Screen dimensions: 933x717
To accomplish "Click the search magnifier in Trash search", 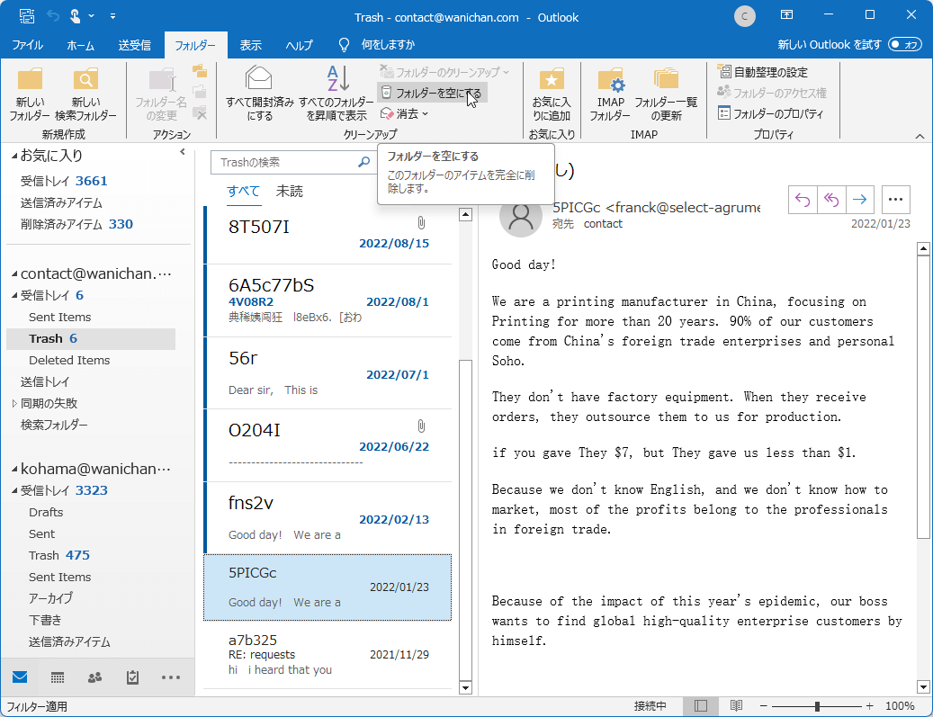I will (363, 162).
